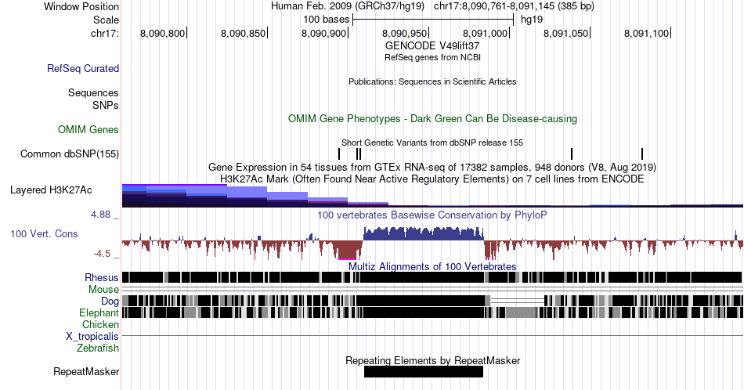The width and height of the screenshot is (744, 390).
Task: Click the 8,090,900 ruler position
Action: click(323, 33)
